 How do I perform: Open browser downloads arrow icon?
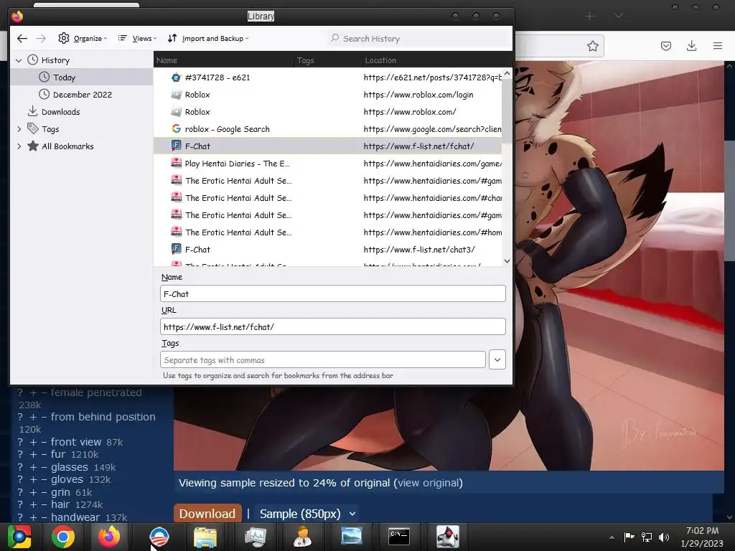[x=691, y=45]
